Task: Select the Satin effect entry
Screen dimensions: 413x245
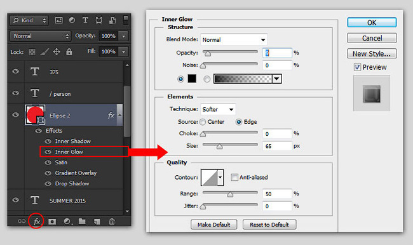Action: pyautogui.click(x=61, y=162)
